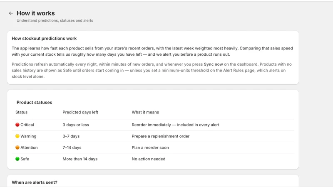Click the paragraph starting 'The app learns how fast'
This screenshot has width=333, height=187.
[x=152, y=51]
